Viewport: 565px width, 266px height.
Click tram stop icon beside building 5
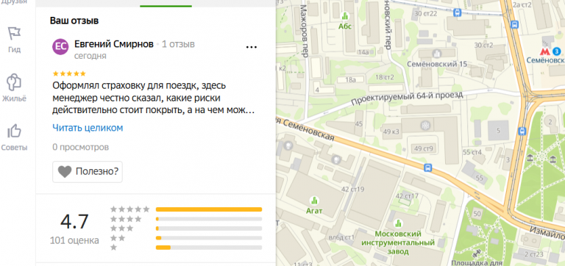pos(522,131)
